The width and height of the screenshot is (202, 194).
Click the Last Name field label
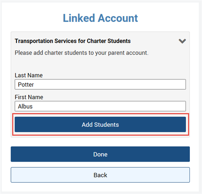click(29, 75)
